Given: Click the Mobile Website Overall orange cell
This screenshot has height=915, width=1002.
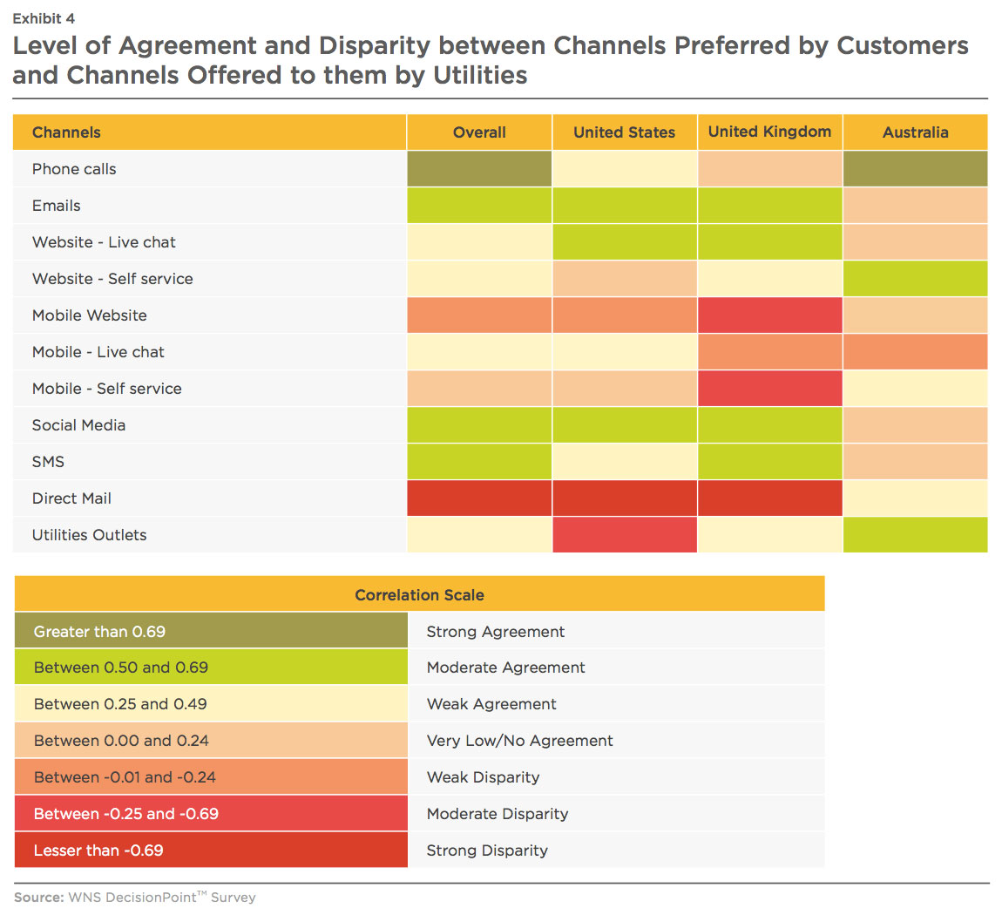Looking at the screenshot, I should coord(479,315).
